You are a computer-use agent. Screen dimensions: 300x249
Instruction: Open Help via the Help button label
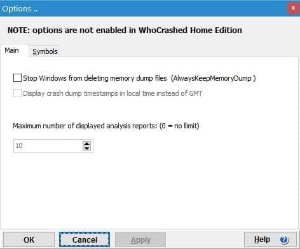[262, 239]
